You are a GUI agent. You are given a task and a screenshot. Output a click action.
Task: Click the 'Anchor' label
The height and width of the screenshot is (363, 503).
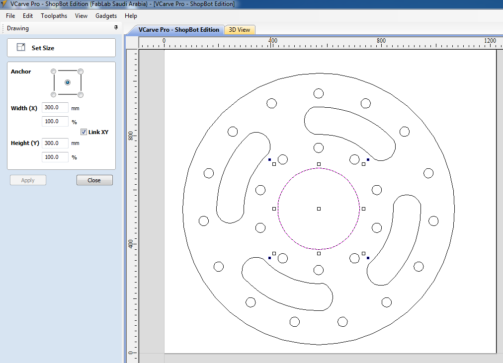[x=21, y=72]
